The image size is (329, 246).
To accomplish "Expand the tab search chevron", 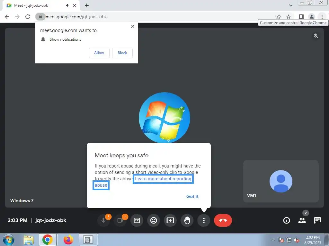I will coord(290,5).
